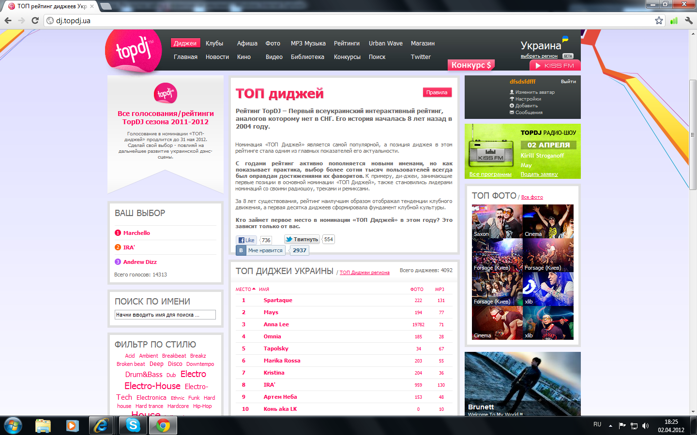Open the Kirill Stroganoff radio show

tap(542, 156)
